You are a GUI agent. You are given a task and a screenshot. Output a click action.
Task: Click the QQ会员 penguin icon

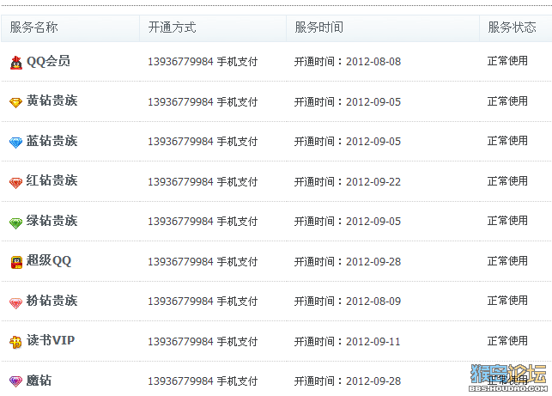[15, 63]
